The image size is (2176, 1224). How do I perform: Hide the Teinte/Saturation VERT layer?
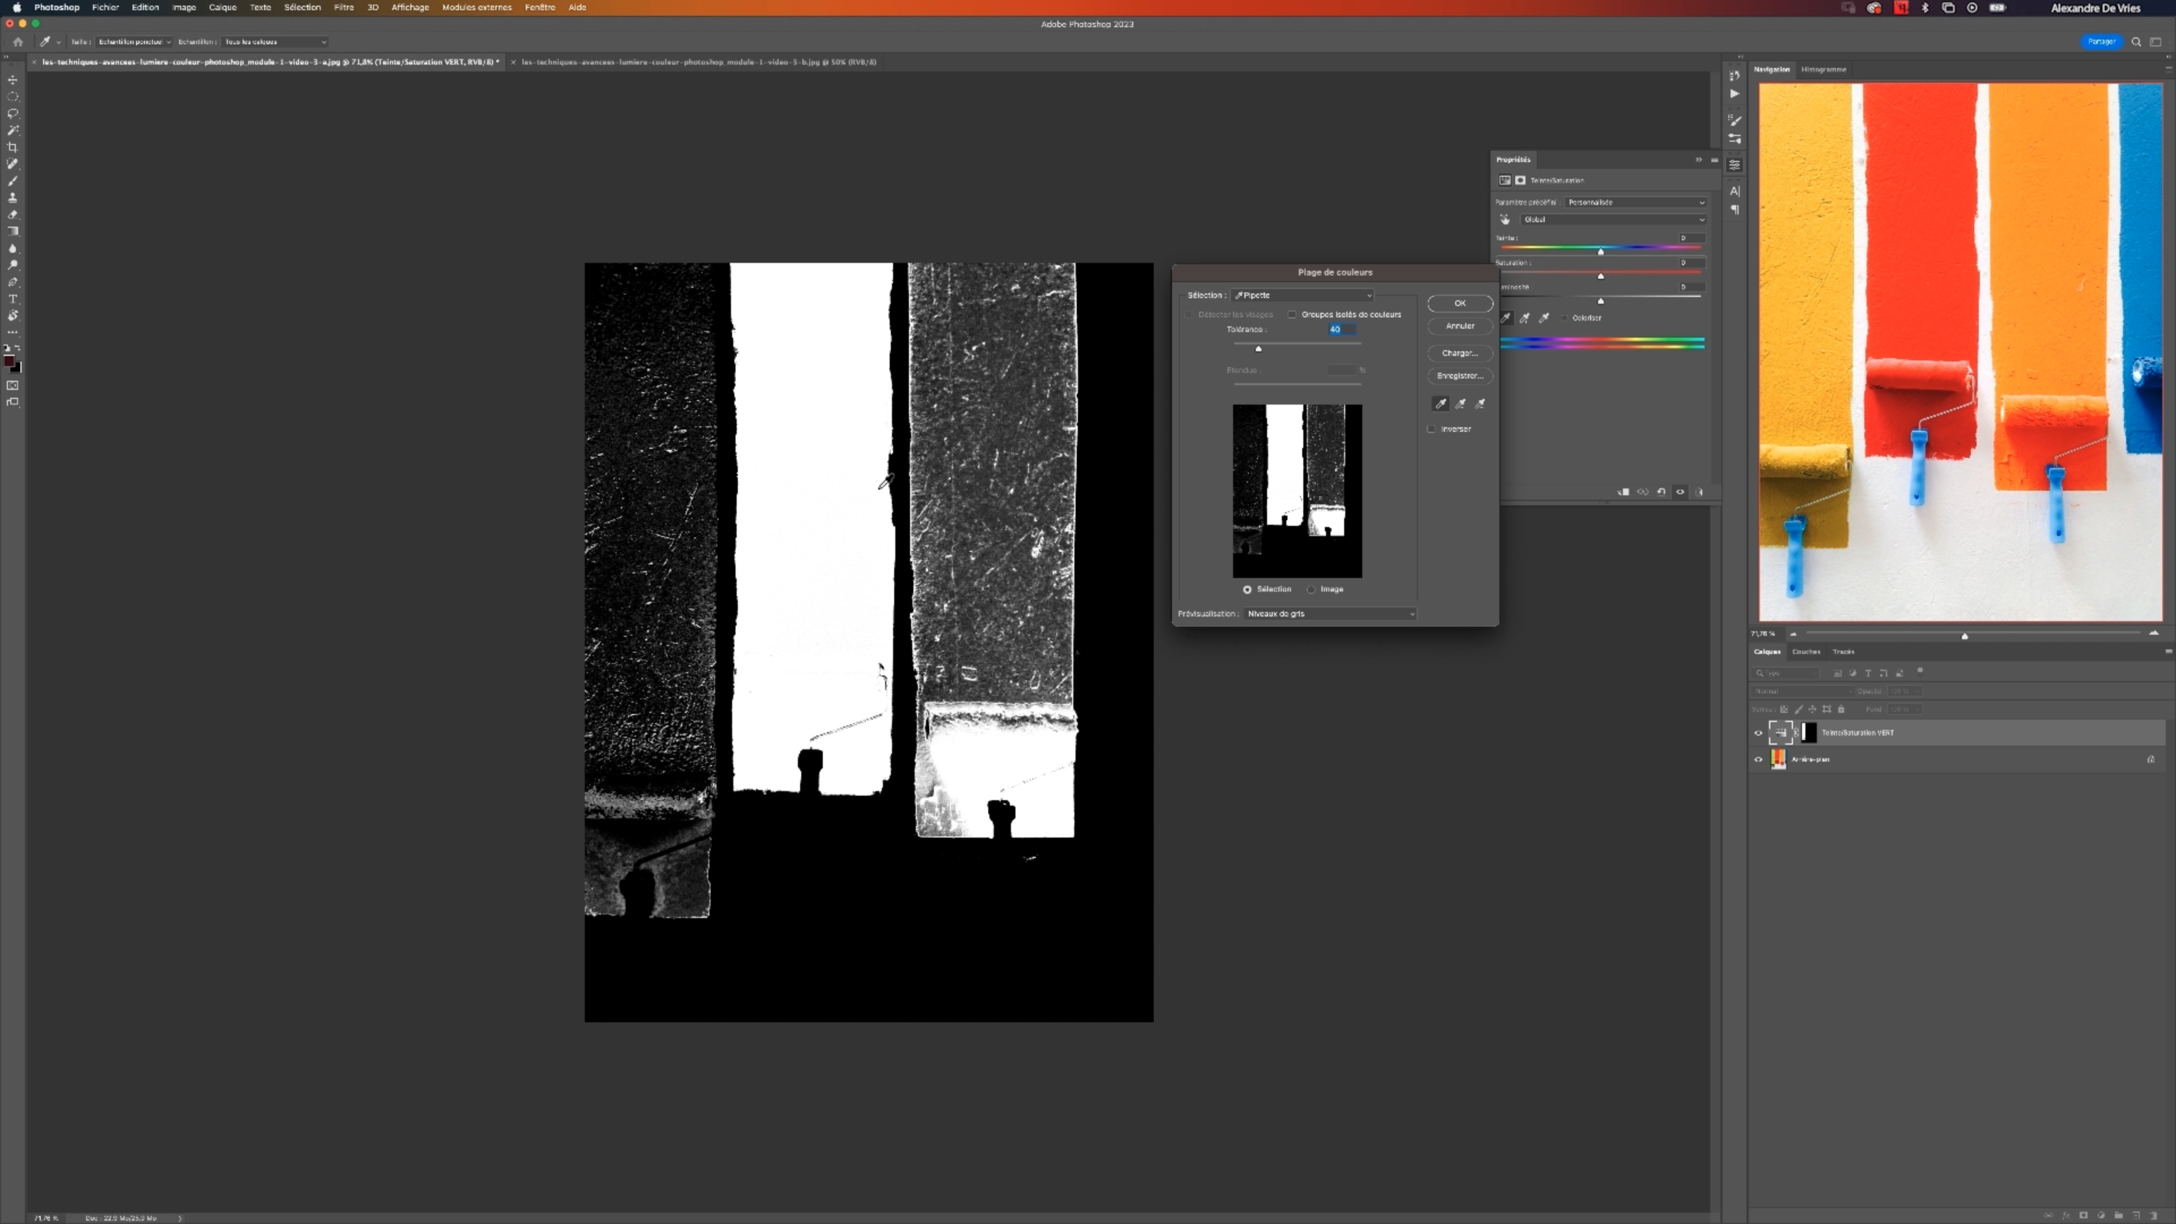click(x=1759, y=732)
